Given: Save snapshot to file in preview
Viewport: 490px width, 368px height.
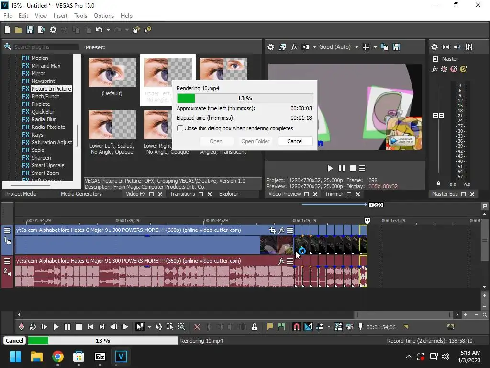Looking at the screenshot, I should 396,47.
